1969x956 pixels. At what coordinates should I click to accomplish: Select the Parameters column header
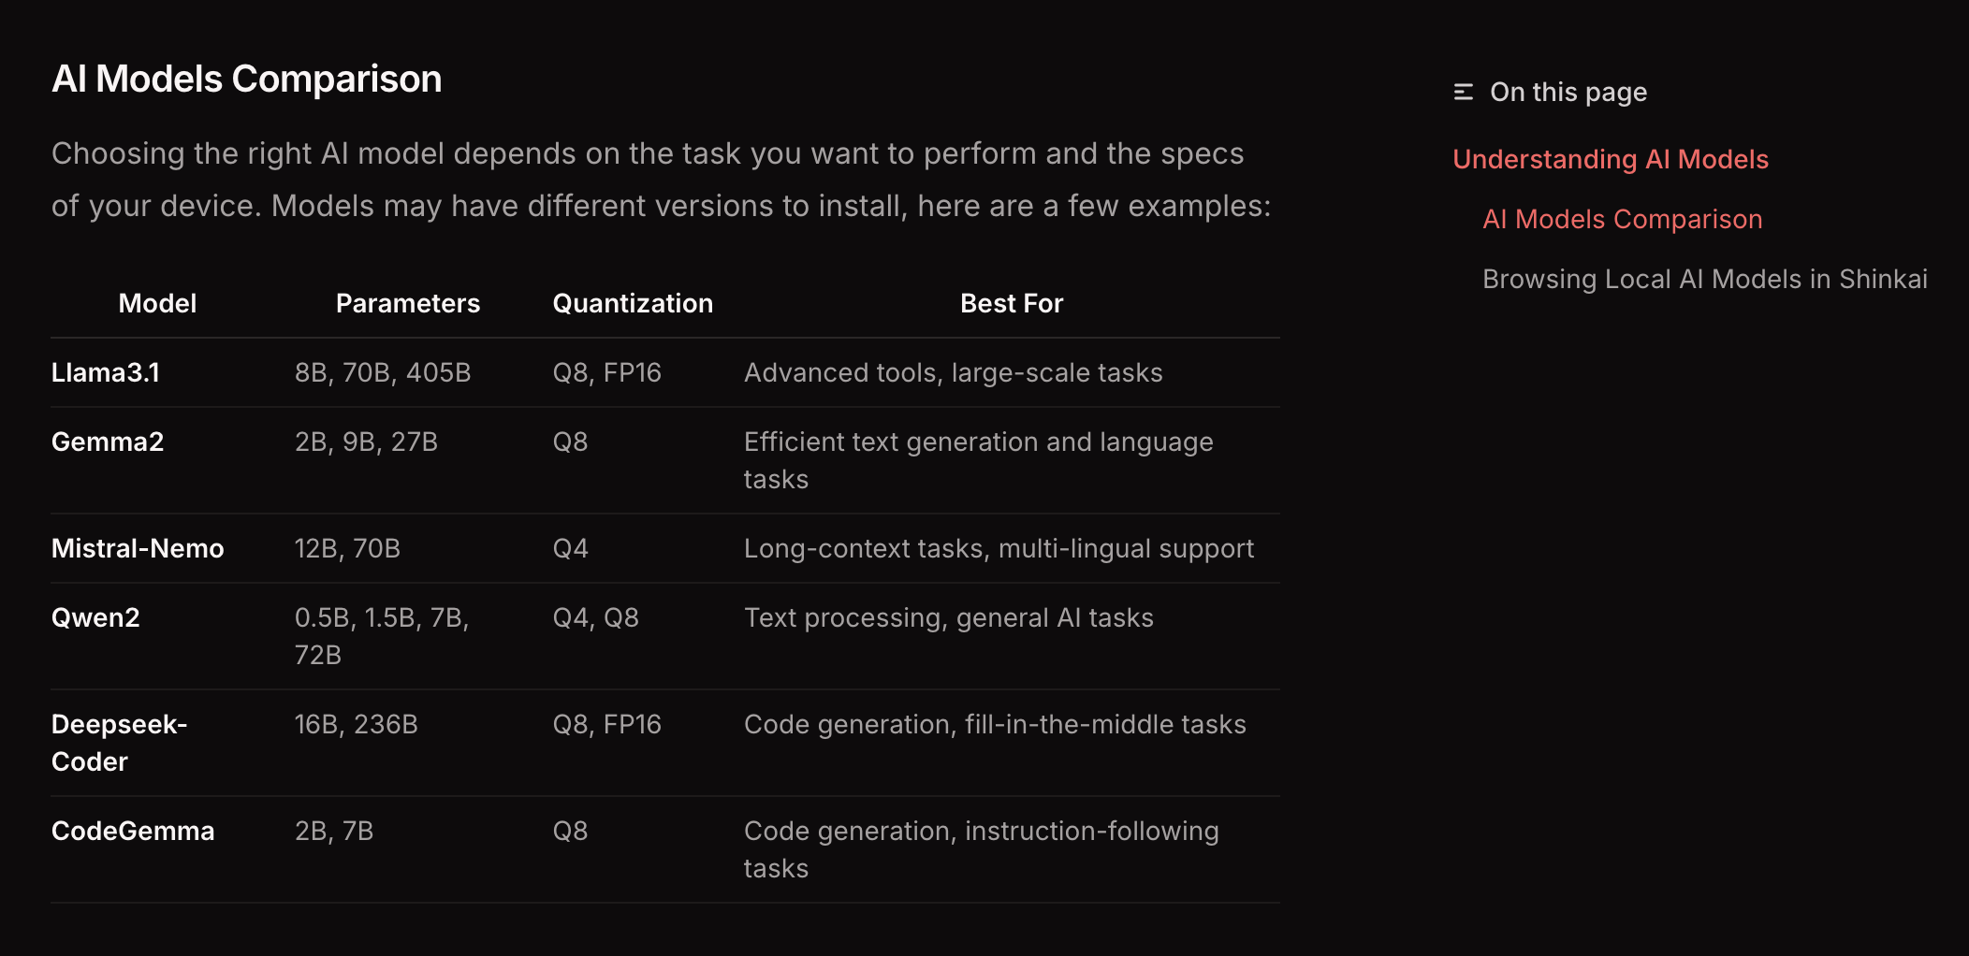[408, 303]
